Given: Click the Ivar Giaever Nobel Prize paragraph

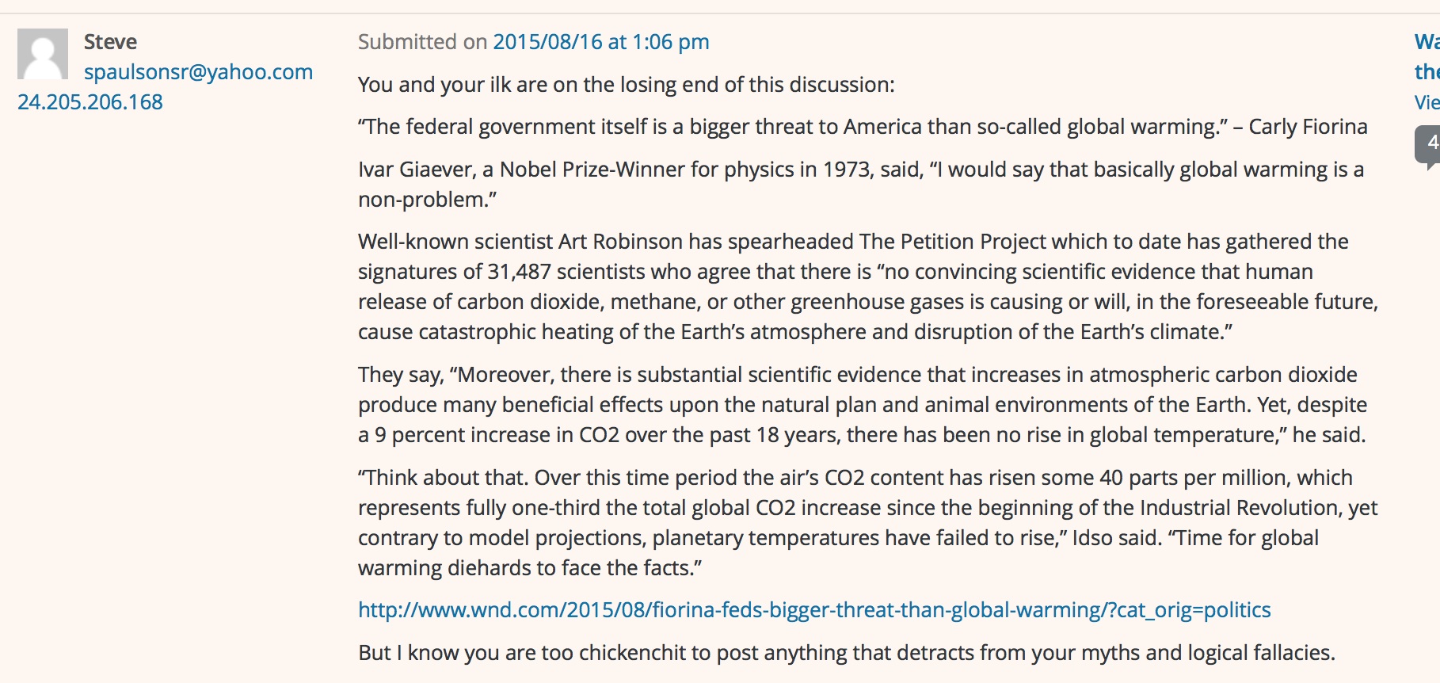Looking at the screenshot, I should pos(860,170).
